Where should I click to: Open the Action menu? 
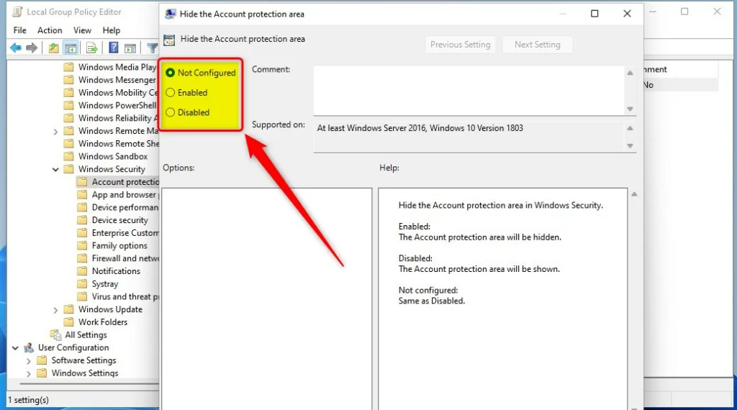click(50, 30)
